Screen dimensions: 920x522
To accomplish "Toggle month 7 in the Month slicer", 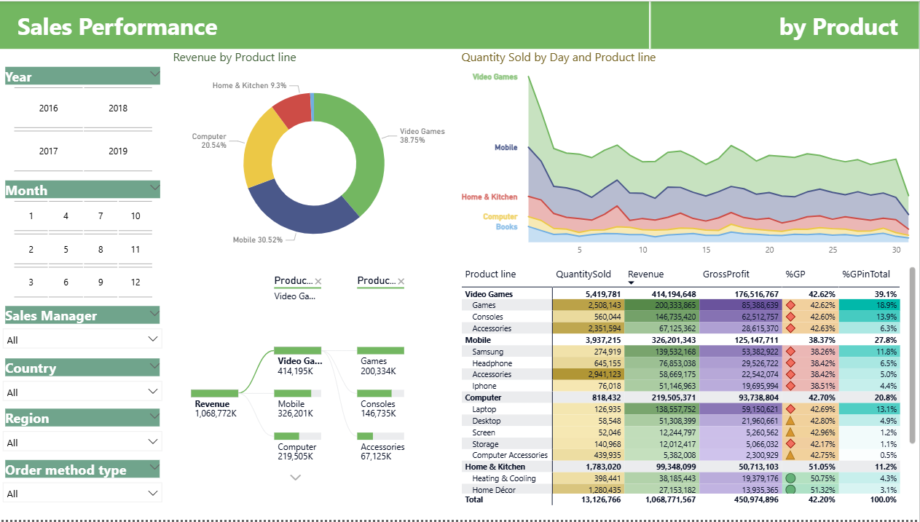I will [x=101, y=216].
